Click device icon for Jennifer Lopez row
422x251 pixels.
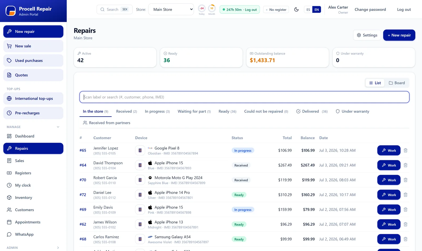click(x=140, y=150)
